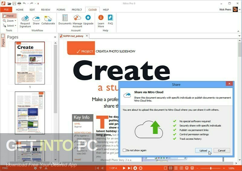Click the zoom out minus button
242x171 pixels.
click(198, 168)
